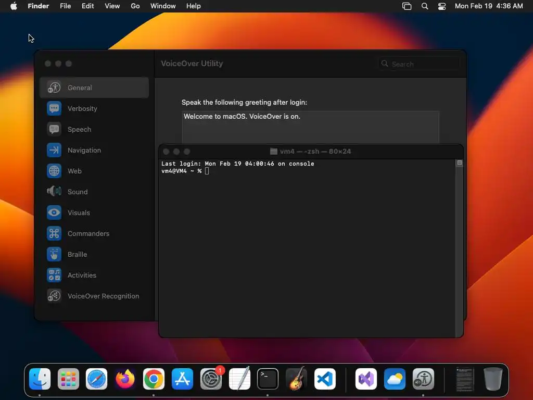Open the Go menu
The image size is (533, 400).
(135, 6)
